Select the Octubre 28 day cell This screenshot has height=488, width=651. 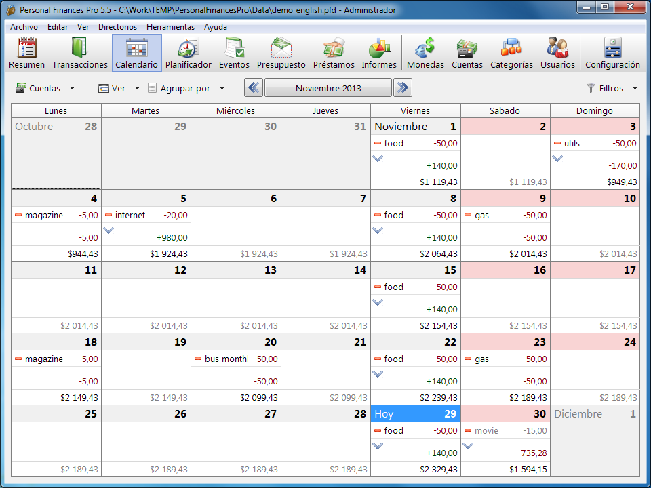pos(56,154)
